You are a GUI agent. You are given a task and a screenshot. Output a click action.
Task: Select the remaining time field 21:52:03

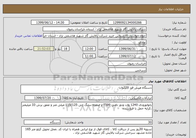(44, 49)
